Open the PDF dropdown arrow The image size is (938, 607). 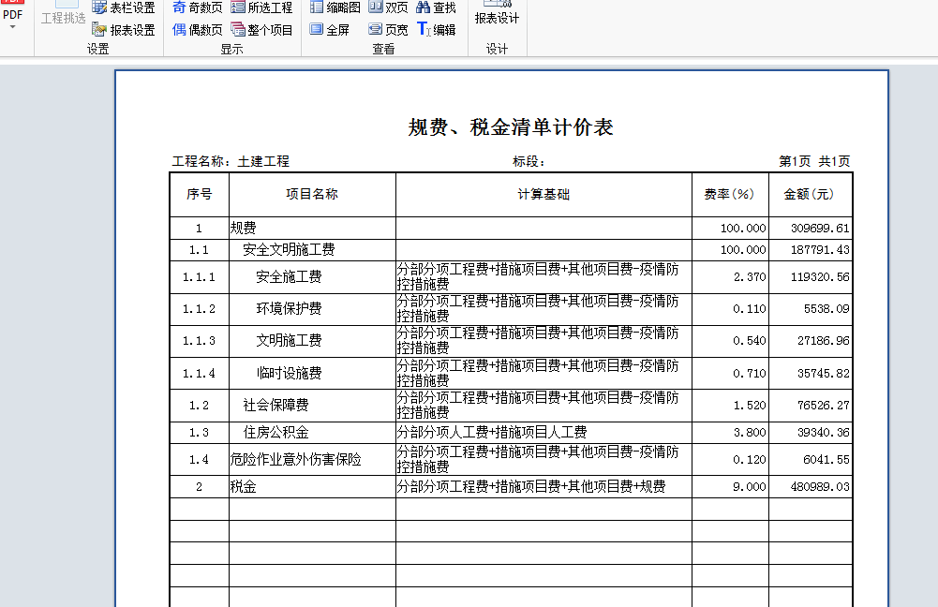tap(11, 28)
